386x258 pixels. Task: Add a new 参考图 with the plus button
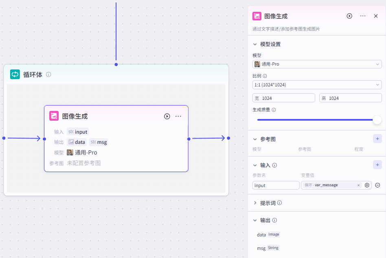tap(377, 139)
